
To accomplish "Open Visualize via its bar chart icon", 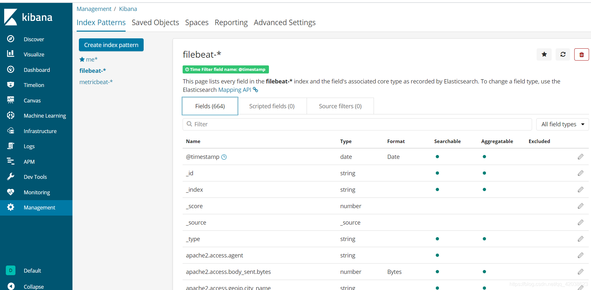I will (x=11, y=53).
